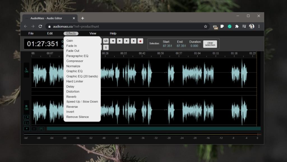Image resolution: width=287 pixels, height=162 pixels.
Task: Click the teal horizontal scroll bar
Action: click(153, 129)
